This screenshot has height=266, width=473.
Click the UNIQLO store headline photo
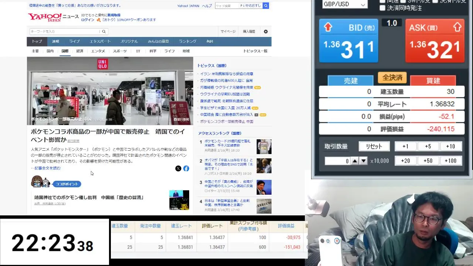pyautogui.click(x=110, y=91)
